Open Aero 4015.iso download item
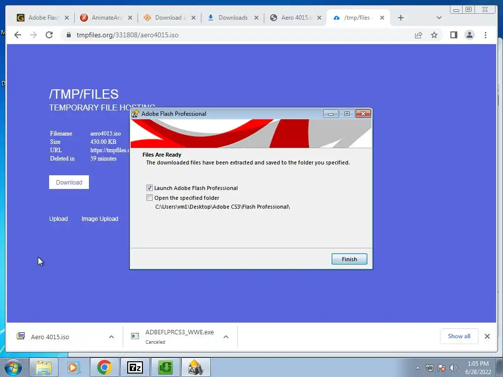 click(x=50, y=337)
